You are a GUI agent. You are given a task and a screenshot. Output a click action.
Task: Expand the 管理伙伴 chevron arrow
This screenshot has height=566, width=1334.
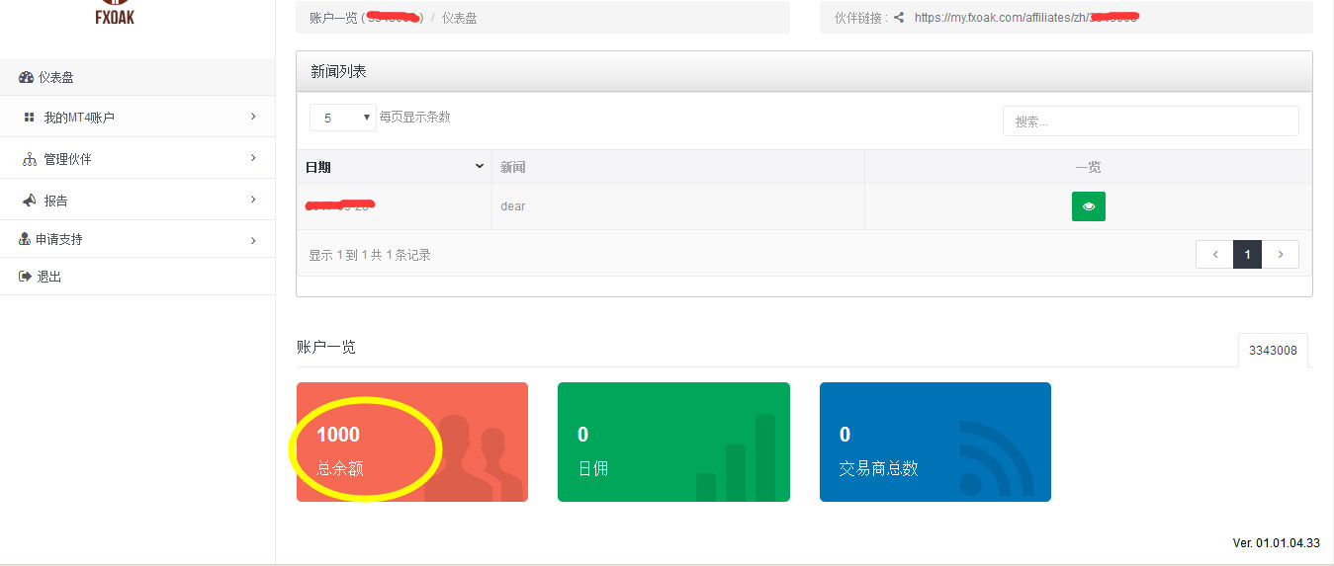253,158
